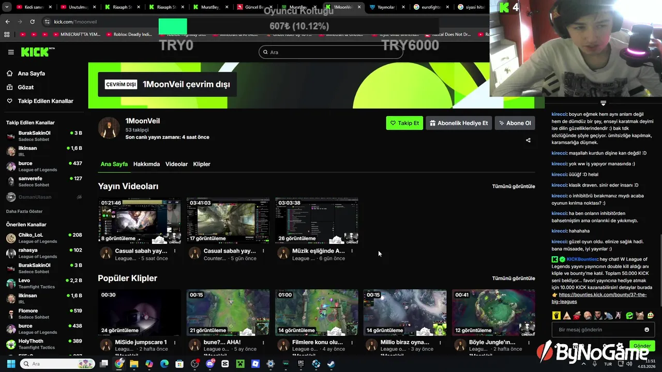The height and width of the screenshot is (372, 662).
Task: Open the sanverefe followed channel
Action: click(x=44, y=181)
